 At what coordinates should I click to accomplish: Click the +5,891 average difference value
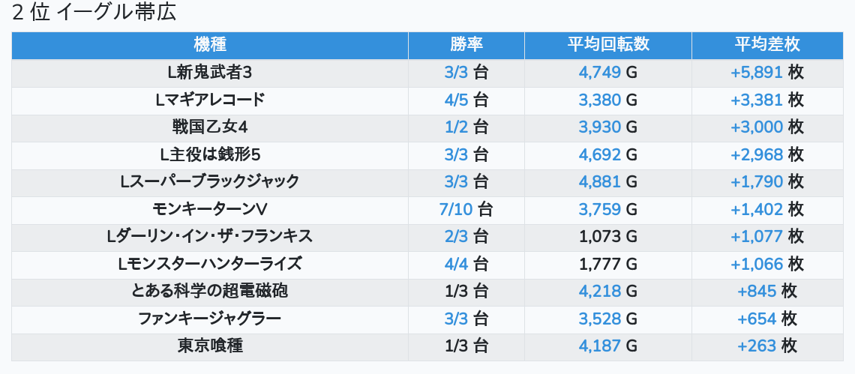756,73
